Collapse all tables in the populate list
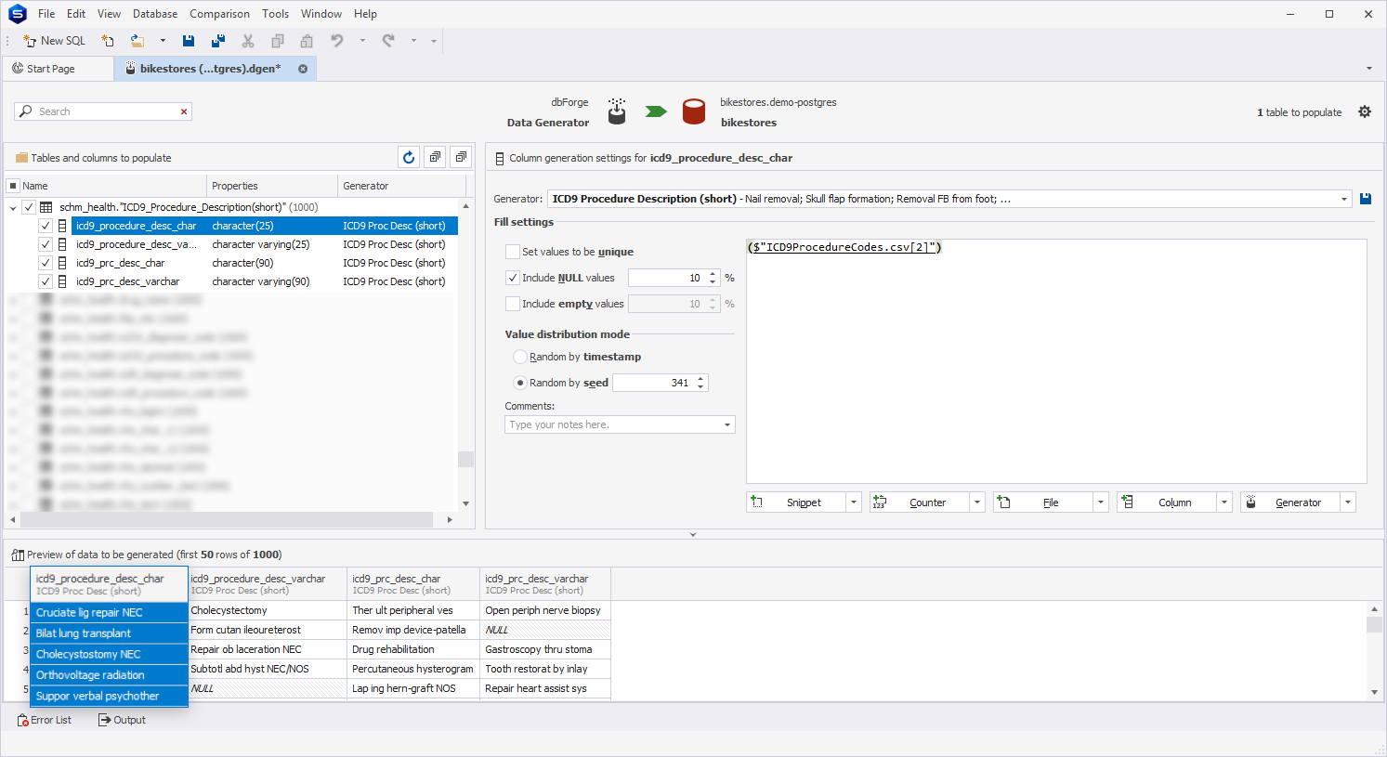Screen dimensions: 1387x757 pos(461,157)
